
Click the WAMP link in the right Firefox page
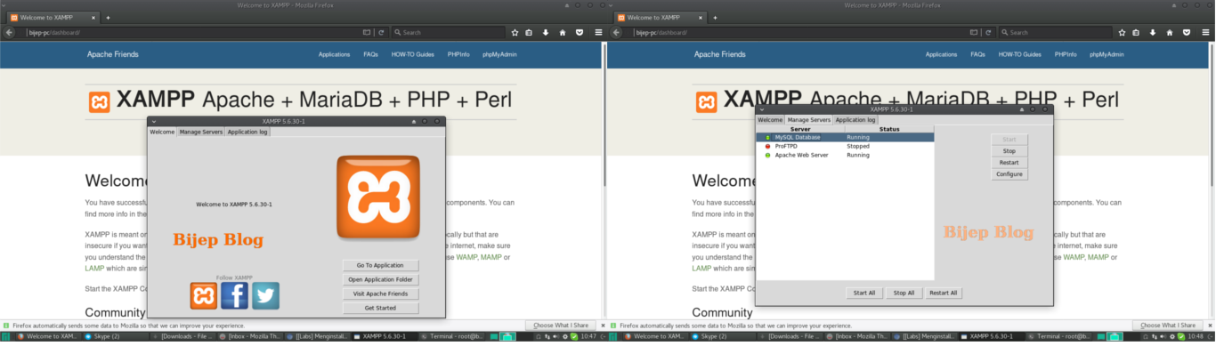[1074, 257]
